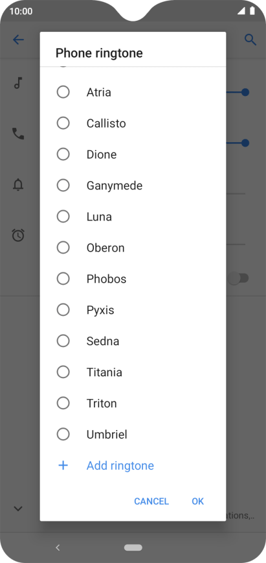Select the Pyxis radio button
Image resolution: width=266 pixels, height=563 pixels.
click(x=63, y=310)
